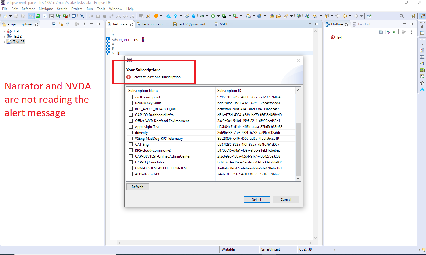Click Link with Editor in Project Explorer
Screen dimensions: 426x255
point(61,24)
